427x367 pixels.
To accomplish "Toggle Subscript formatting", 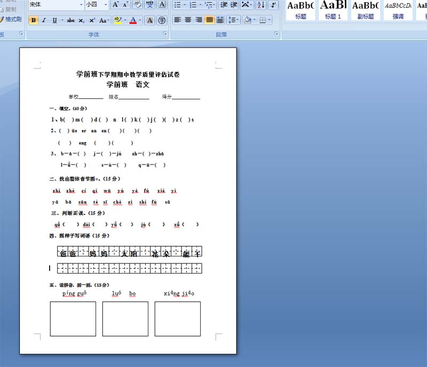I will pyautogui.click(x=81, y=20).
